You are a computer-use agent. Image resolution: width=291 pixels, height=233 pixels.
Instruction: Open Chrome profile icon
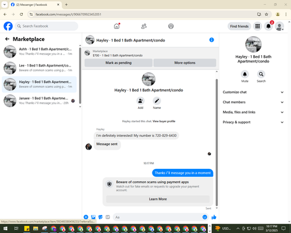point(278,15)
